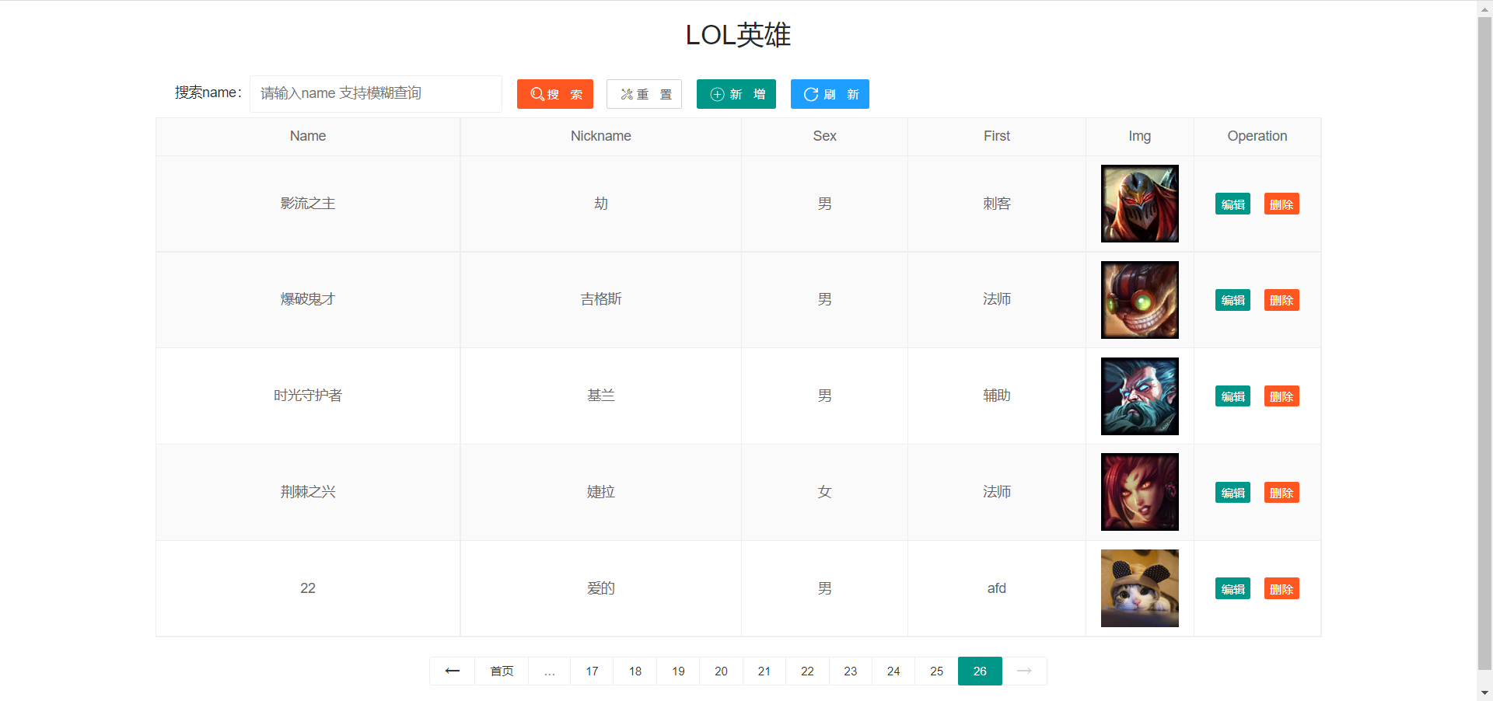Viewport: 1493px width, 701px height.
Task: Click the vertical scrollbar thumb
Action: pos(1484,342)
